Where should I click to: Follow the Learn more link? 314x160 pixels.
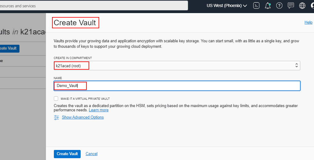99,110
